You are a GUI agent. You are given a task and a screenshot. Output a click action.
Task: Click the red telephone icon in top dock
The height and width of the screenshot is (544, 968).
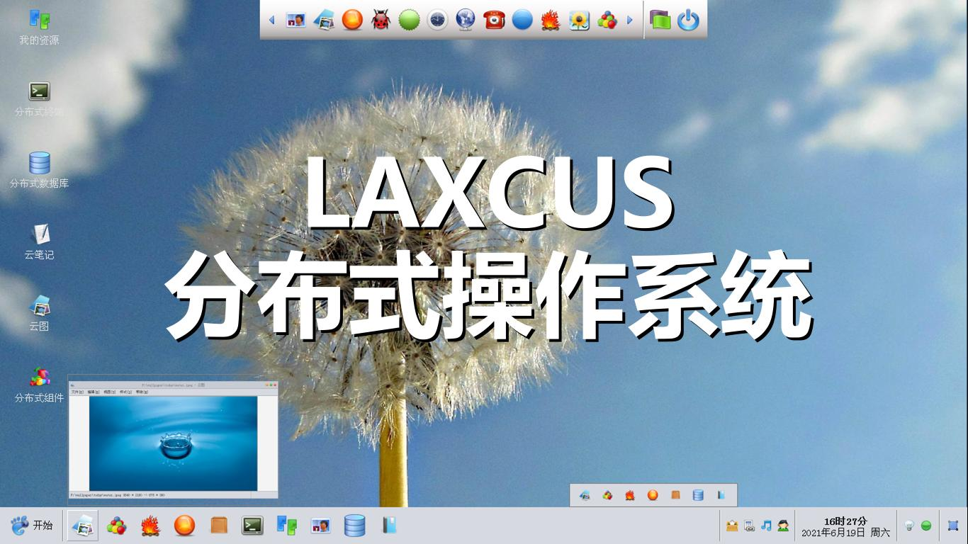coord(494,20)
